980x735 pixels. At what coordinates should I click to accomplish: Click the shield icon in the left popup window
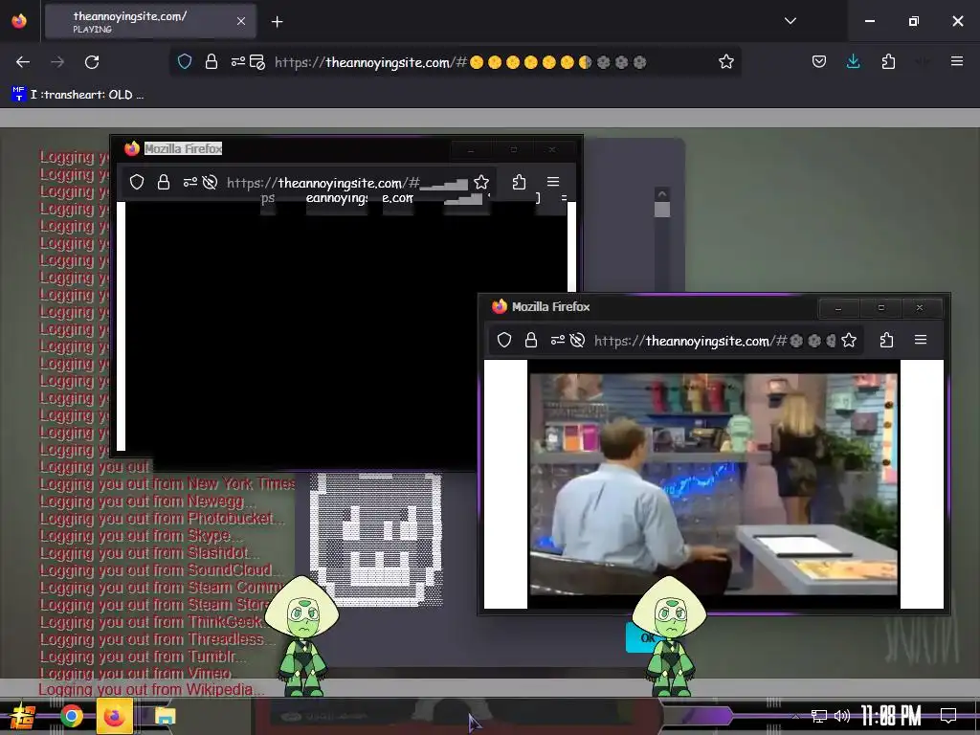[x=137, y=182]
